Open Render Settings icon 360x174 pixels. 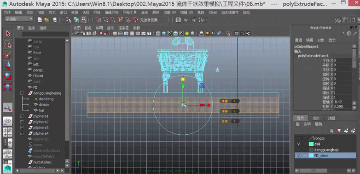coord(201,20)
